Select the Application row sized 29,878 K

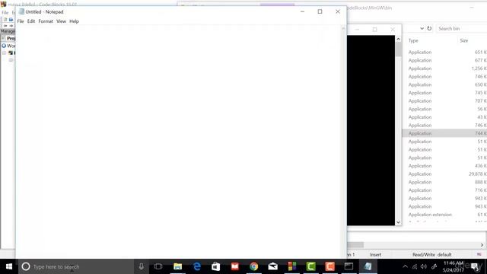(444, 174)
